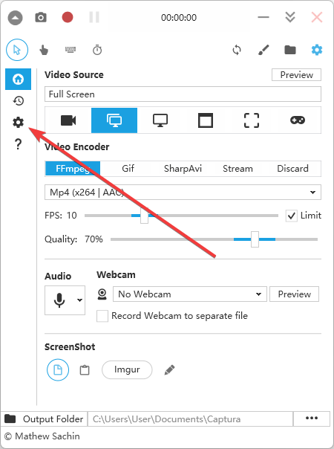Take a screenshot with camera icon
This screenshot has width=334, height=449.
[x=41, y=17]
